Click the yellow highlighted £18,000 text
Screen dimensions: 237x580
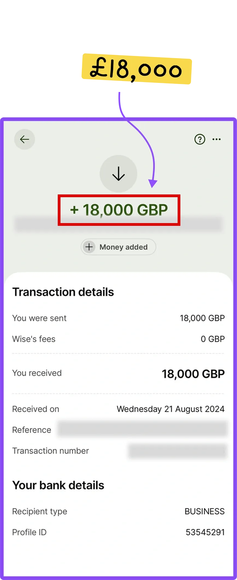pos(136,69)
